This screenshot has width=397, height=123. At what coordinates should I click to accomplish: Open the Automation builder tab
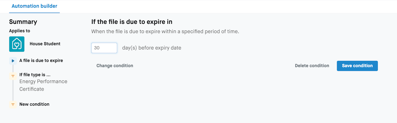[x=34, y=6]
